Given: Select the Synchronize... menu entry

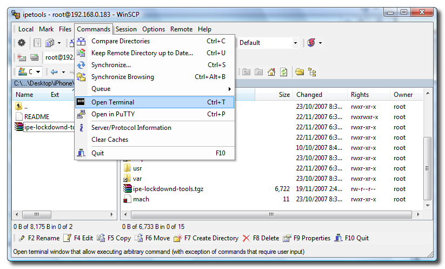Looking at the screenshot, I should click(155, 65).
